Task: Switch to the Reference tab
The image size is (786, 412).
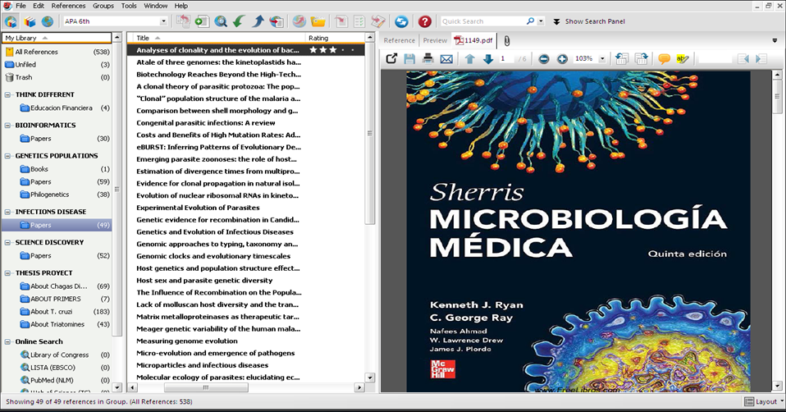Action: click(x=400, y=40)
